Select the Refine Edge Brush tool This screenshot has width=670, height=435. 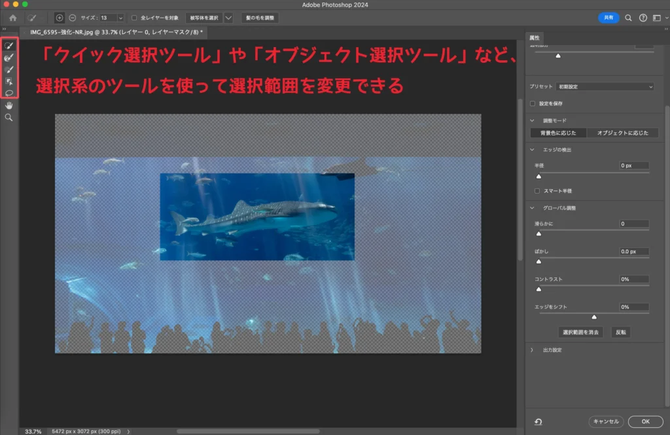[9, 58]
